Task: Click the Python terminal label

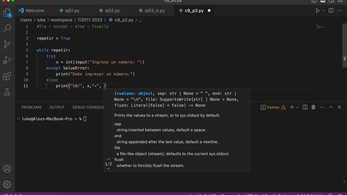Action: coord(273,107)
